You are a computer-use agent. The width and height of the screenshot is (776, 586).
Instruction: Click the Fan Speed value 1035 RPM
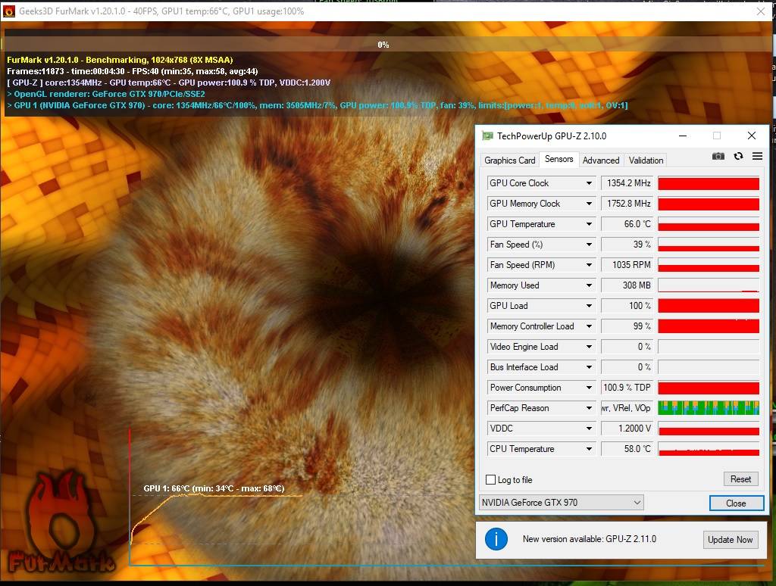[627, 265]
